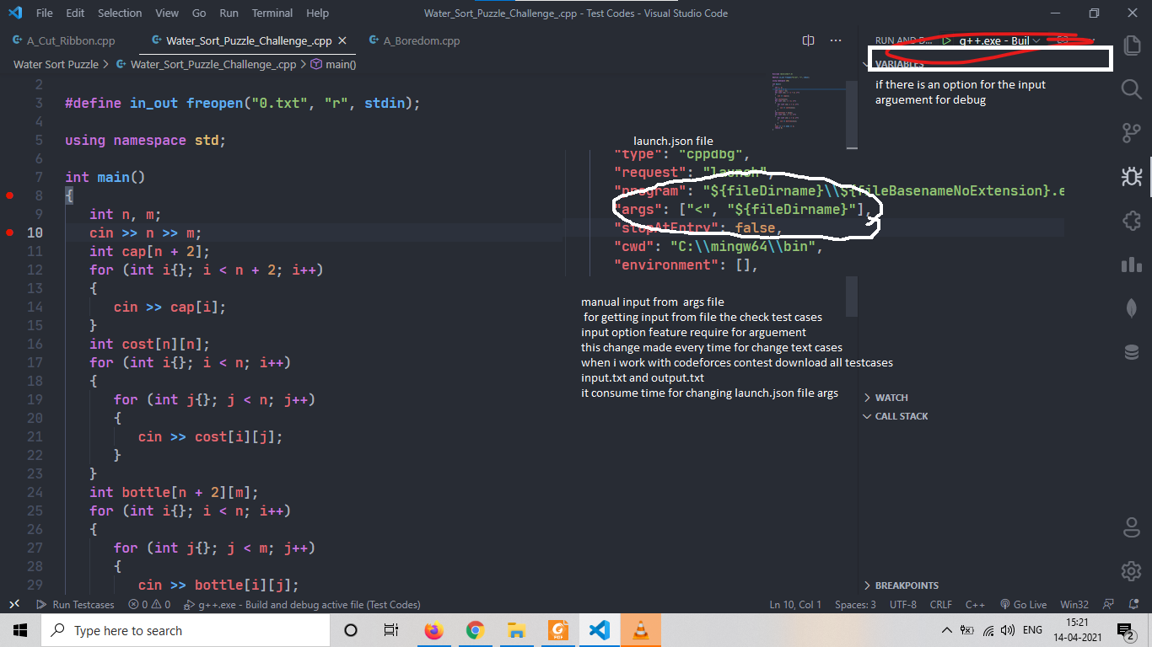Toggle the breakpoint on line 8
Viewport: 1152px width, 647px height.
[9, 195]
